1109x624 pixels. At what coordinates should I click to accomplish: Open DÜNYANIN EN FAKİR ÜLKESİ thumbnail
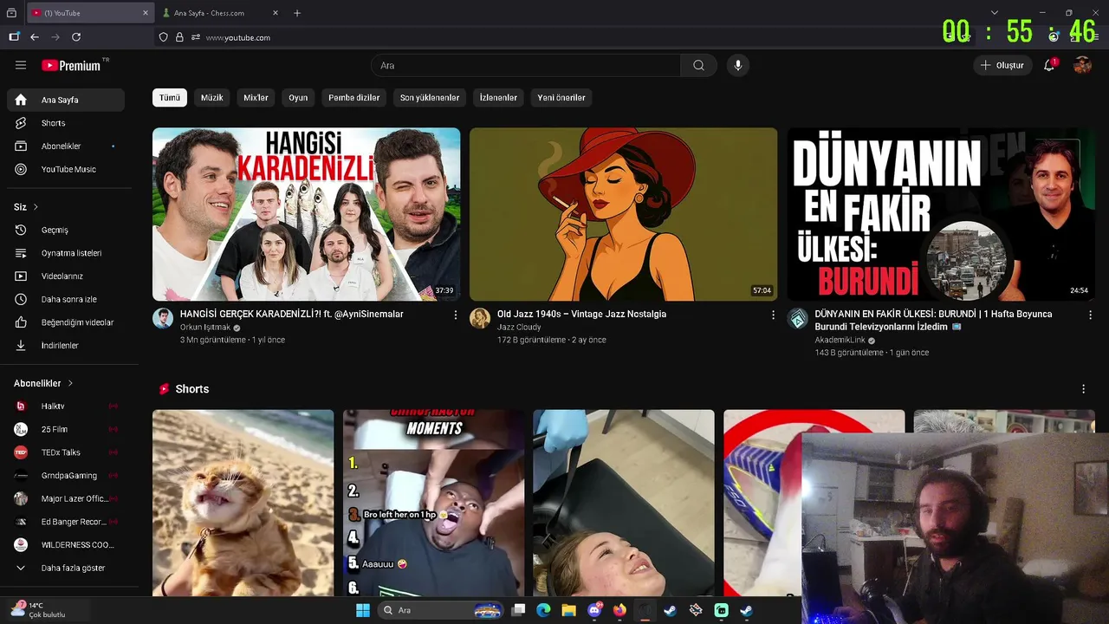point(941,214)
